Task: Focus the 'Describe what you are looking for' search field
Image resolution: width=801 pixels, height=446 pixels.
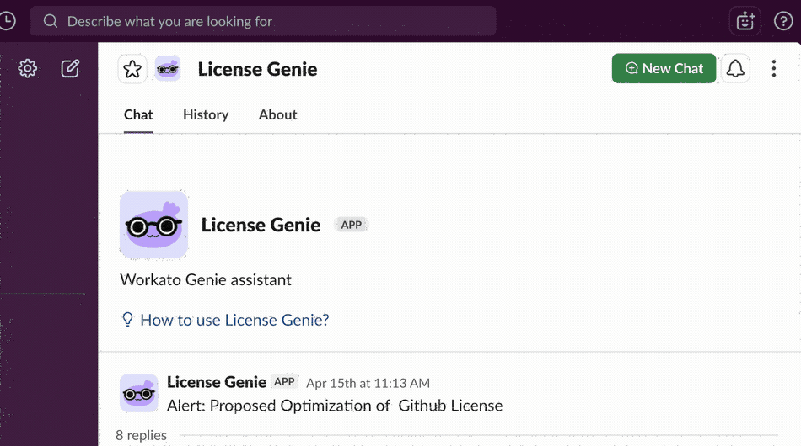Action: (x=262, y=21)
